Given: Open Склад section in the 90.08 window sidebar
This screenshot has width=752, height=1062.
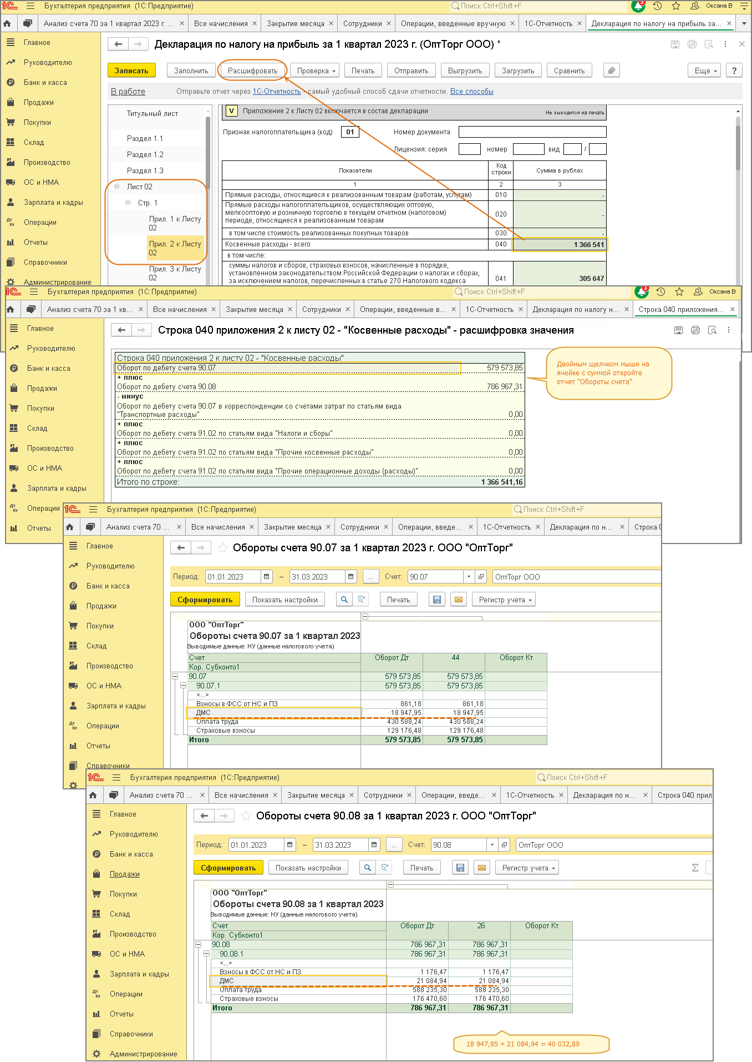Looking at the screenshot, I should pyautogui.click(x=120, y=914).
